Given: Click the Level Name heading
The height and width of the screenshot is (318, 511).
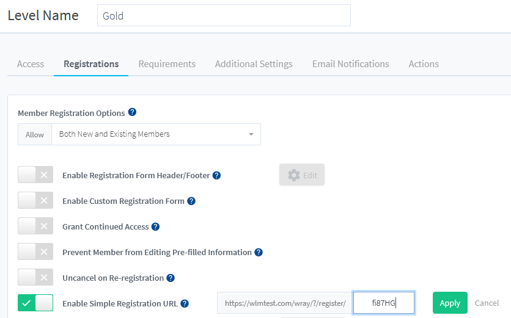Looking at the screenshot, I should click(x=43, y=15).
